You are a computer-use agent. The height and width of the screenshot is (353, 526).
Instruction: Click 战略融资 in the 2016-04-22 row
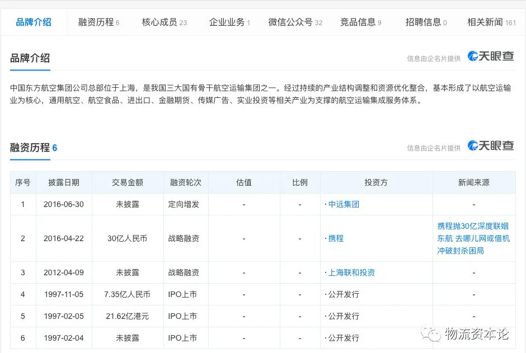[x=184, y=238]
